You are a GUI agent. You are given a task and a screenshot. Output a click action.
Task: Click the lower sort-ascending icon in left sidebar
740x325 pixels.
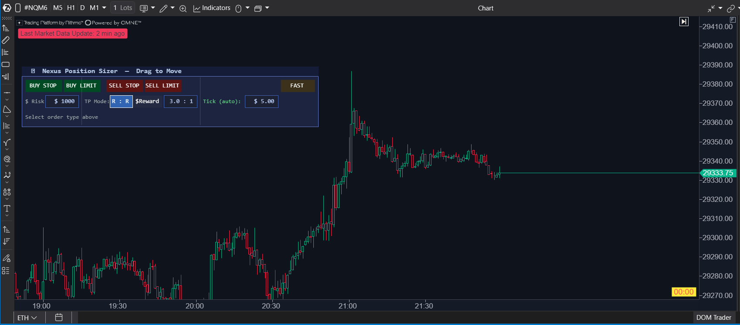click(x=7, y=229)
